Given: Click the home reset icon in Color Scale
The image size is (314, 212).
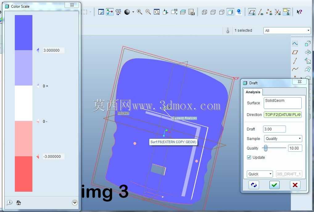Looking at the screenshot, I should click(19, 202).
